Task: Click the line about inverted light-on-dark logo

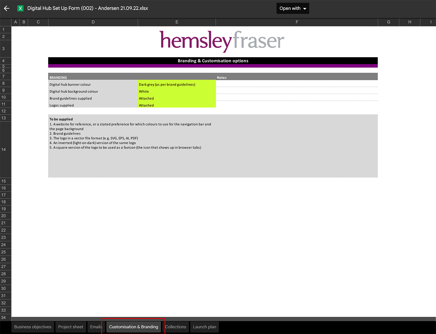Action: click(x=92, y=143)
